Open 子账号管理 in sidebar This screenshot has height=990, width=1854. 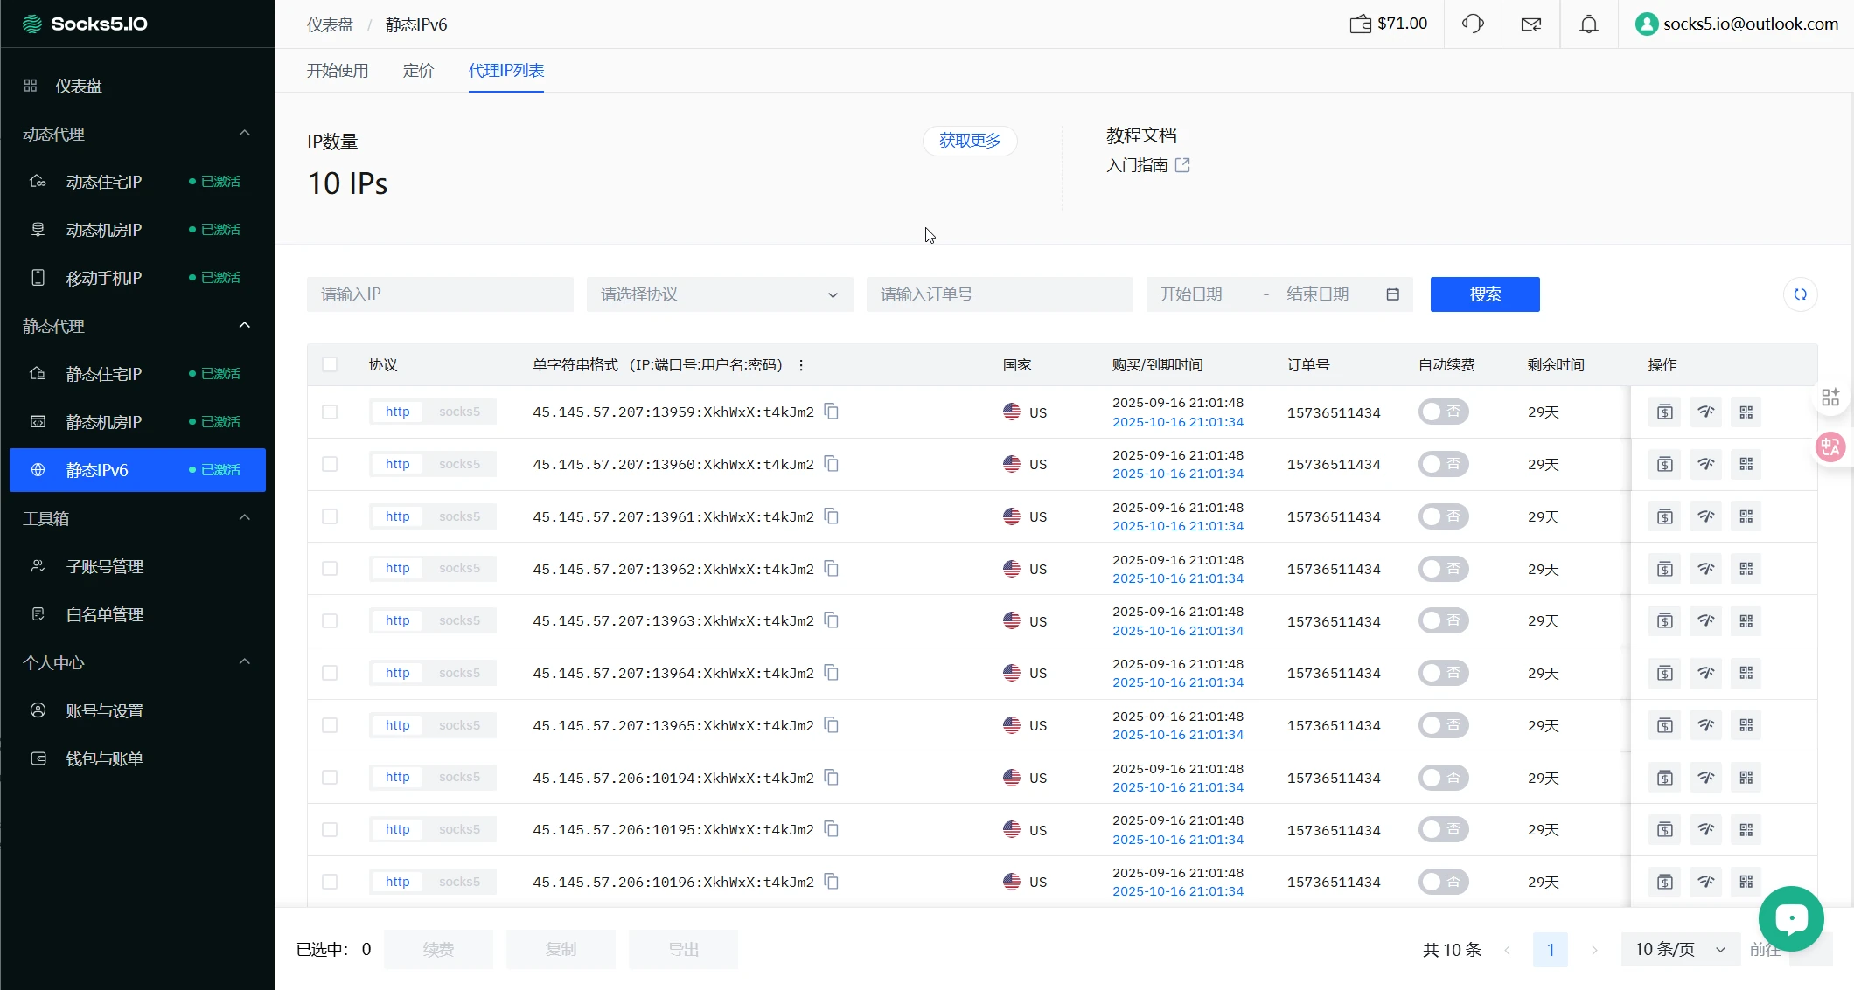point(137,566)
